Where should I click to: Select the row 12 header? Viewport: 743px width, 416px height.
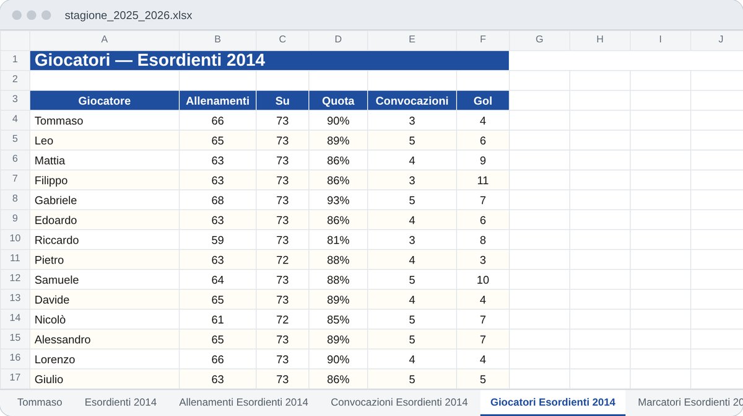click(x=15, y=280)
